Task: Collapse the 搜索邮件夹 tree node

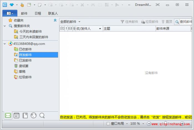Action: 5,26
